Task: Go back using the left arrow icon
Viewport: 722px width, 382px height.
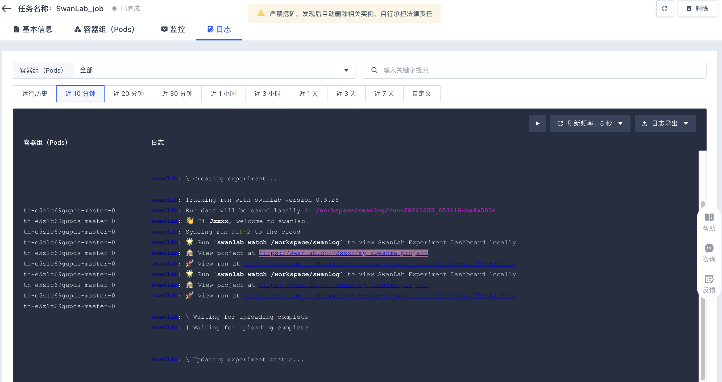Action: [7, 9]
